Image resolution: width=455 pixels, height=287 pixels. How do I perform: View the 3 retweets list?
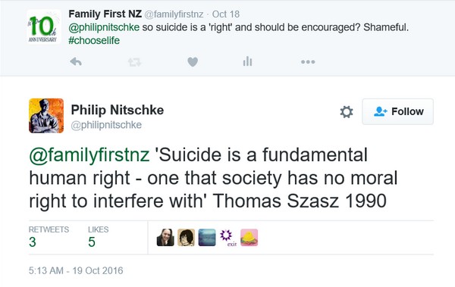49,237
